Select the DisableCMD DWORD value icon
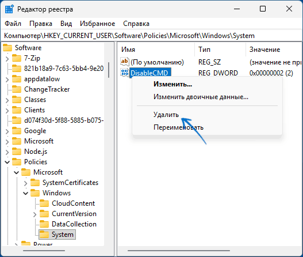This screenshot has height=257, width=303. tap(124, 73)
